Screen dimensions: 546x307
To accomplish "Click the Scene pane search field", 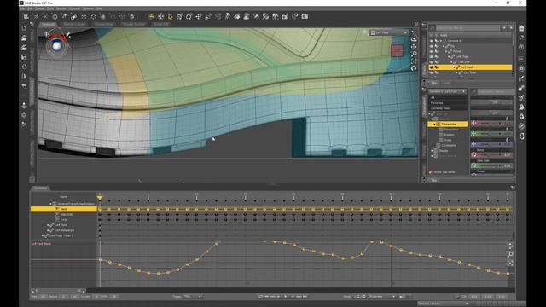I will [468, 27].
